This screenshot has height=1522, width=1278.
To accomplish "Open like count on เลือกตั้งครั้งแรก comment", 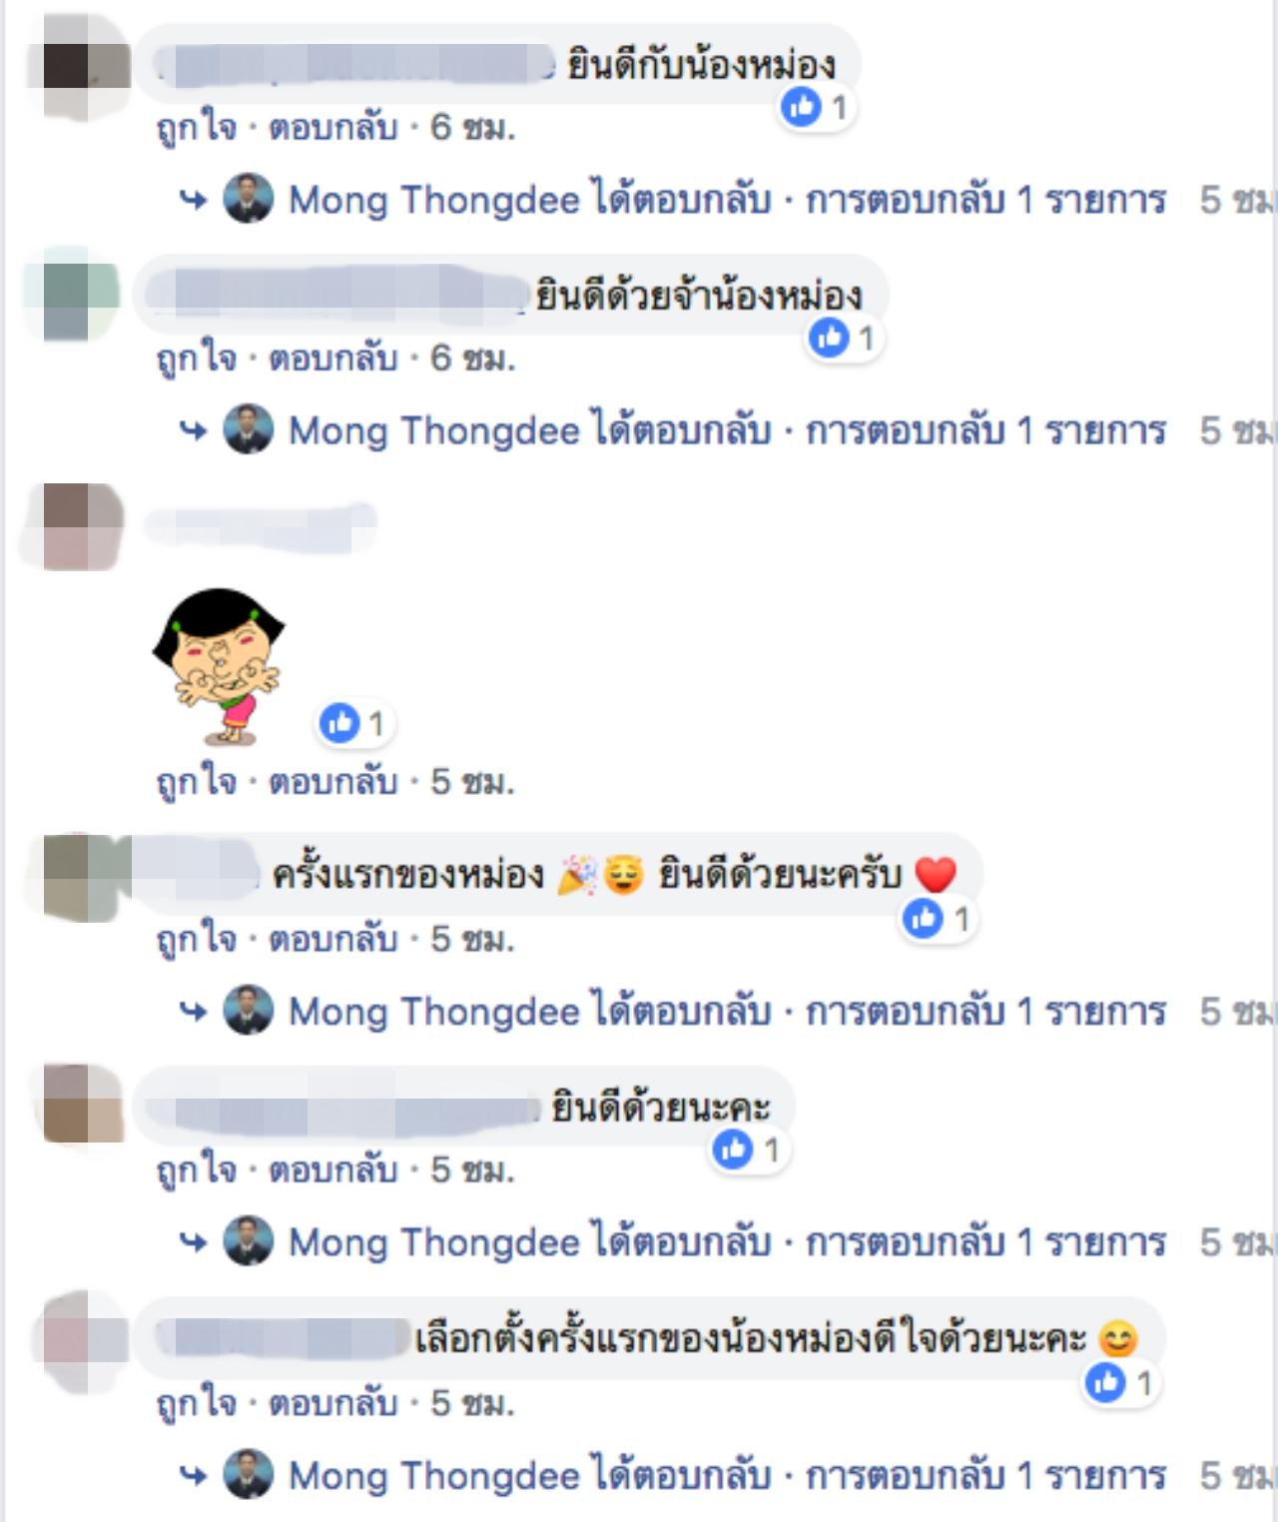I will [x=1121, y=1383].
